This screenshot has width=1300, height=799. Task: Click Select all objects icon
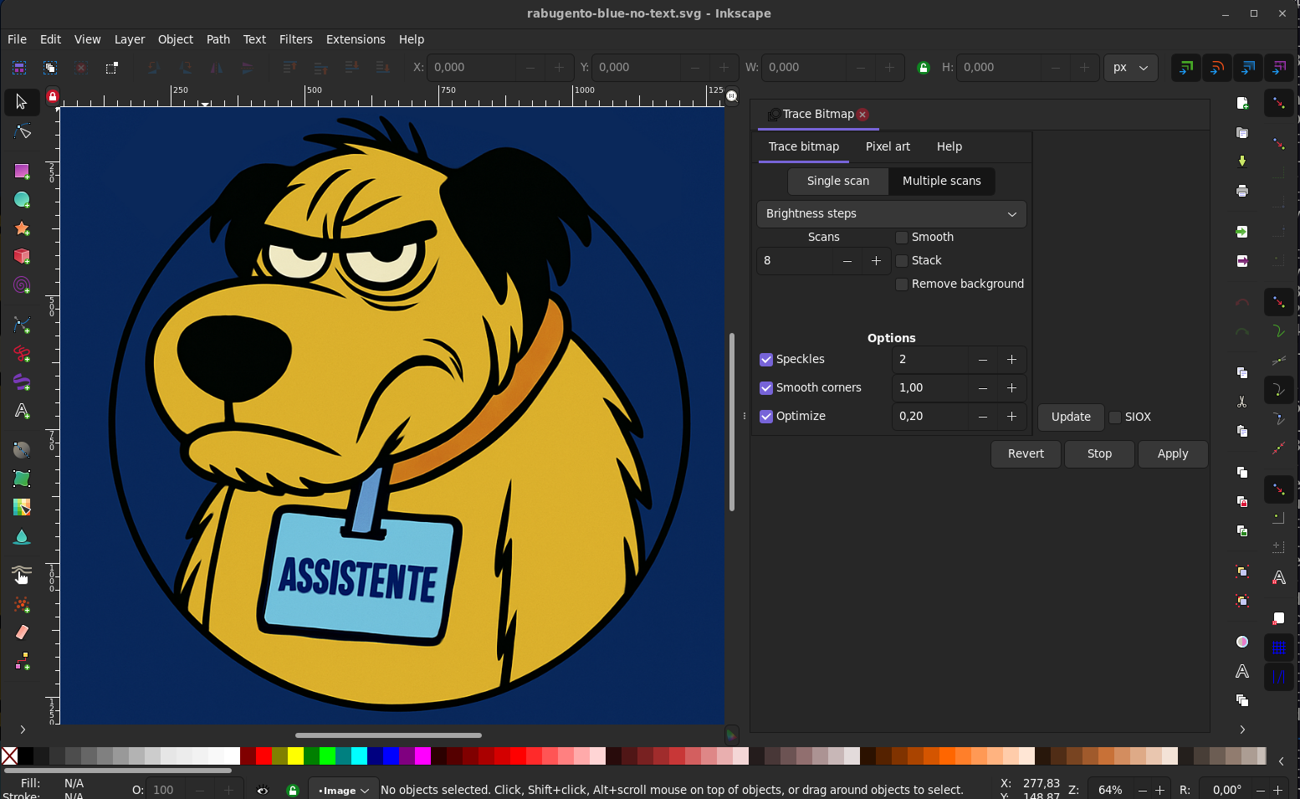(19, 68)
